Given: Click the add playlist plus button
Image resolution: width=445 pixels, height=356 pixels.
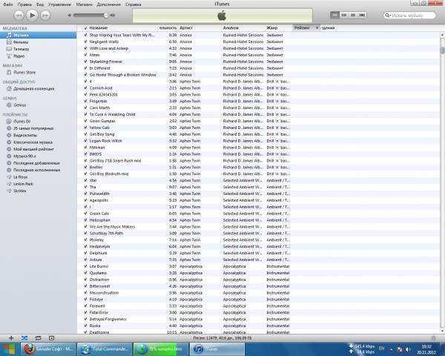Looking at the screenshot, I should pos(11,338).
